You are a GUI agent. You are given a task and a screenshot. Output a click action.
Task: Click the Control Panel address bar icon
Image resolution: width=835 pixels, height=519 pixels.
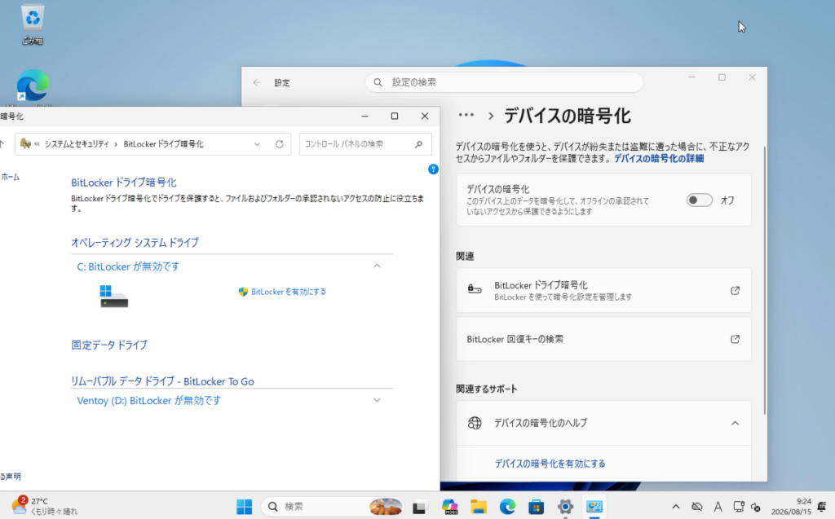click(x=25, y=143)
